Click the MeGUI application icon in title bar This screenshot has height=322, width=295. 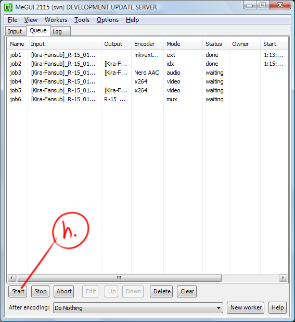(8, 7)
